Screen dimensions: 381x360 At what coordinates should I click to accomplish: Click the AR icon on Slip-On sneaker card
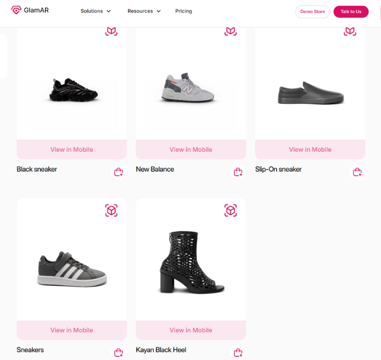coord(350,32)
